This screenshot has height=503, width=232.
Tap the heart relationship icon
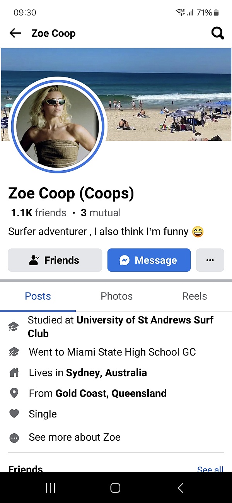click(14, 414)
